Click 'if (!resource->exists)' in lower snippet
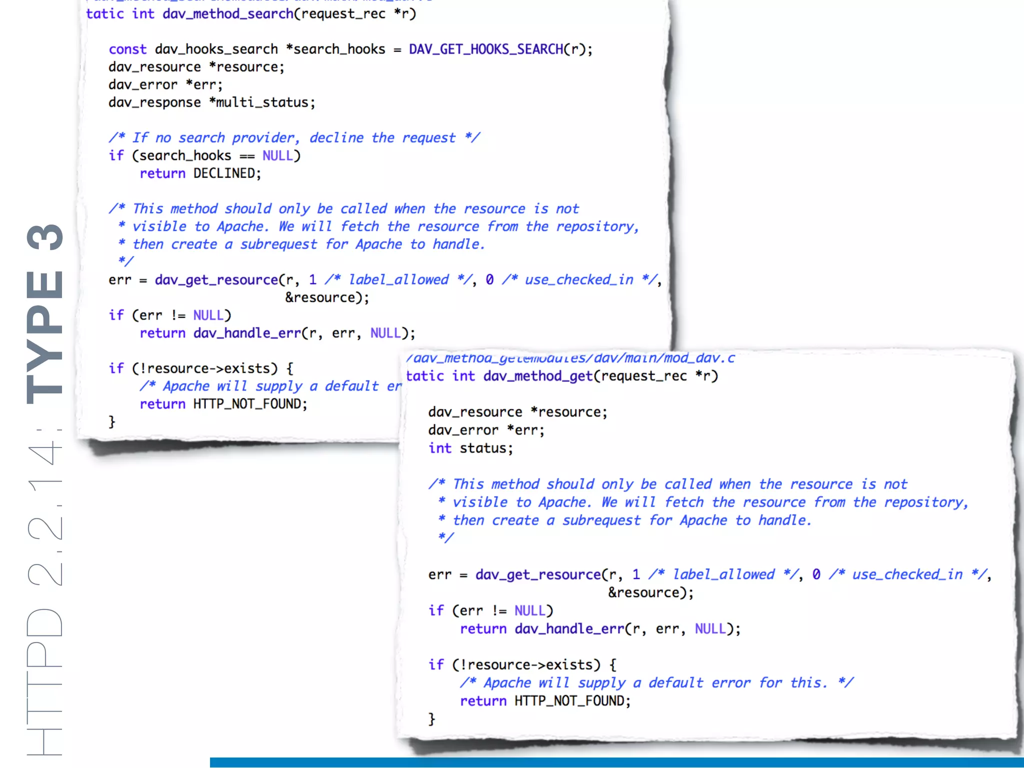 [x=522, y=665]
